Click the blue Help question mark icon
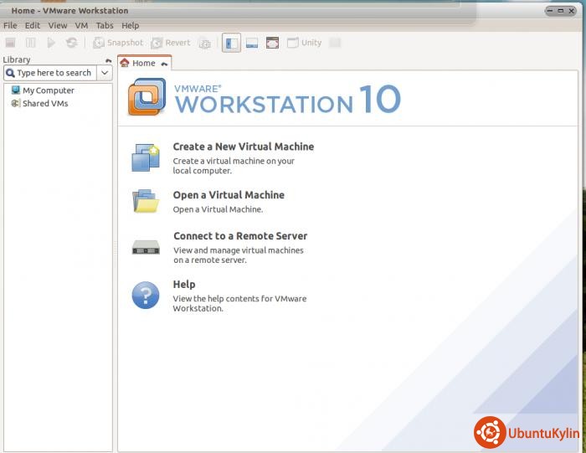This screenshot has height=453, width=586. pos(145,296)
